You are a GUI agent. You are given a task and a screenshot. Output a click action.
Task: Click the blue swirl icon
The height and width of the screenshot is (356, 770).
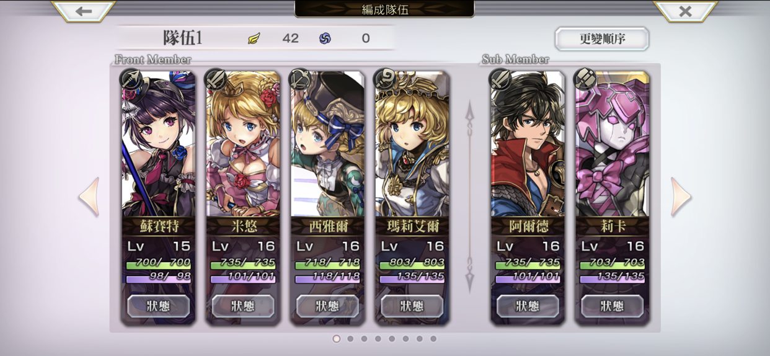pos(325,38)
